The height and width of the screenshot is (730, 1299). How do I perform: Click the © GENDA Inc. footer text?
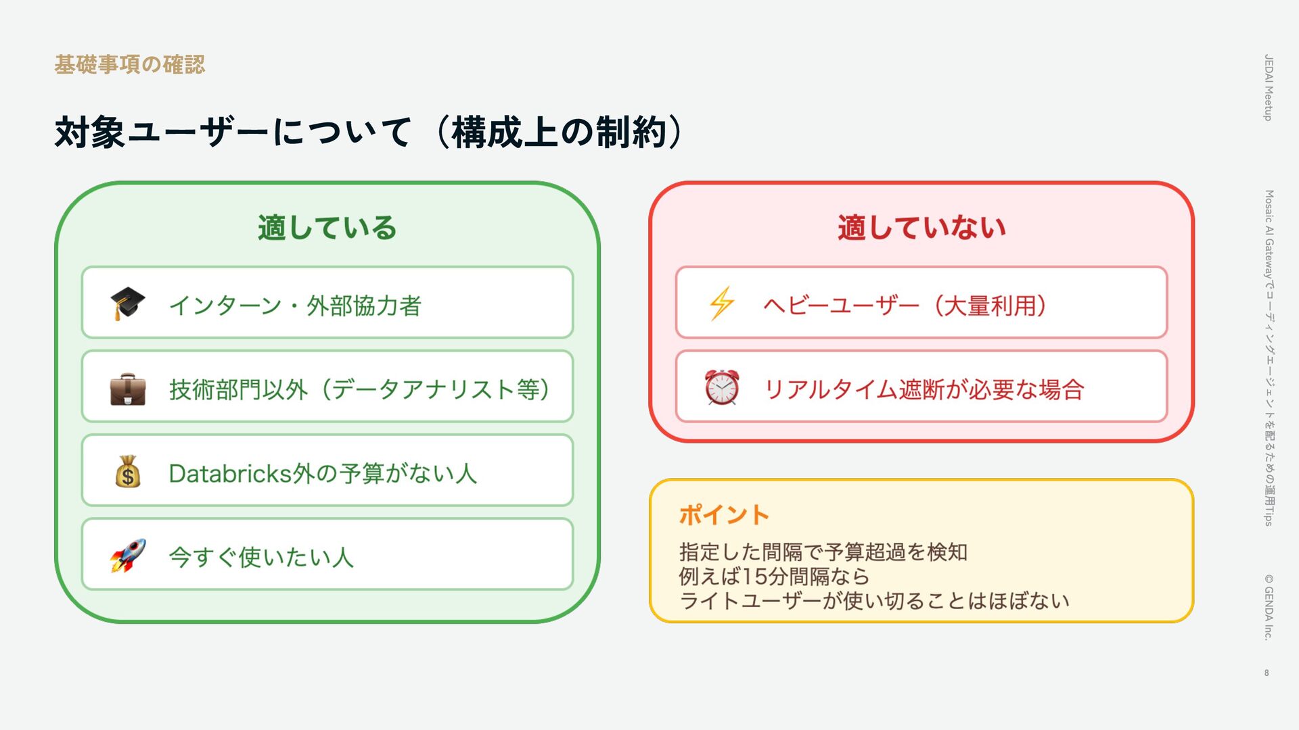click(1269, 607)
